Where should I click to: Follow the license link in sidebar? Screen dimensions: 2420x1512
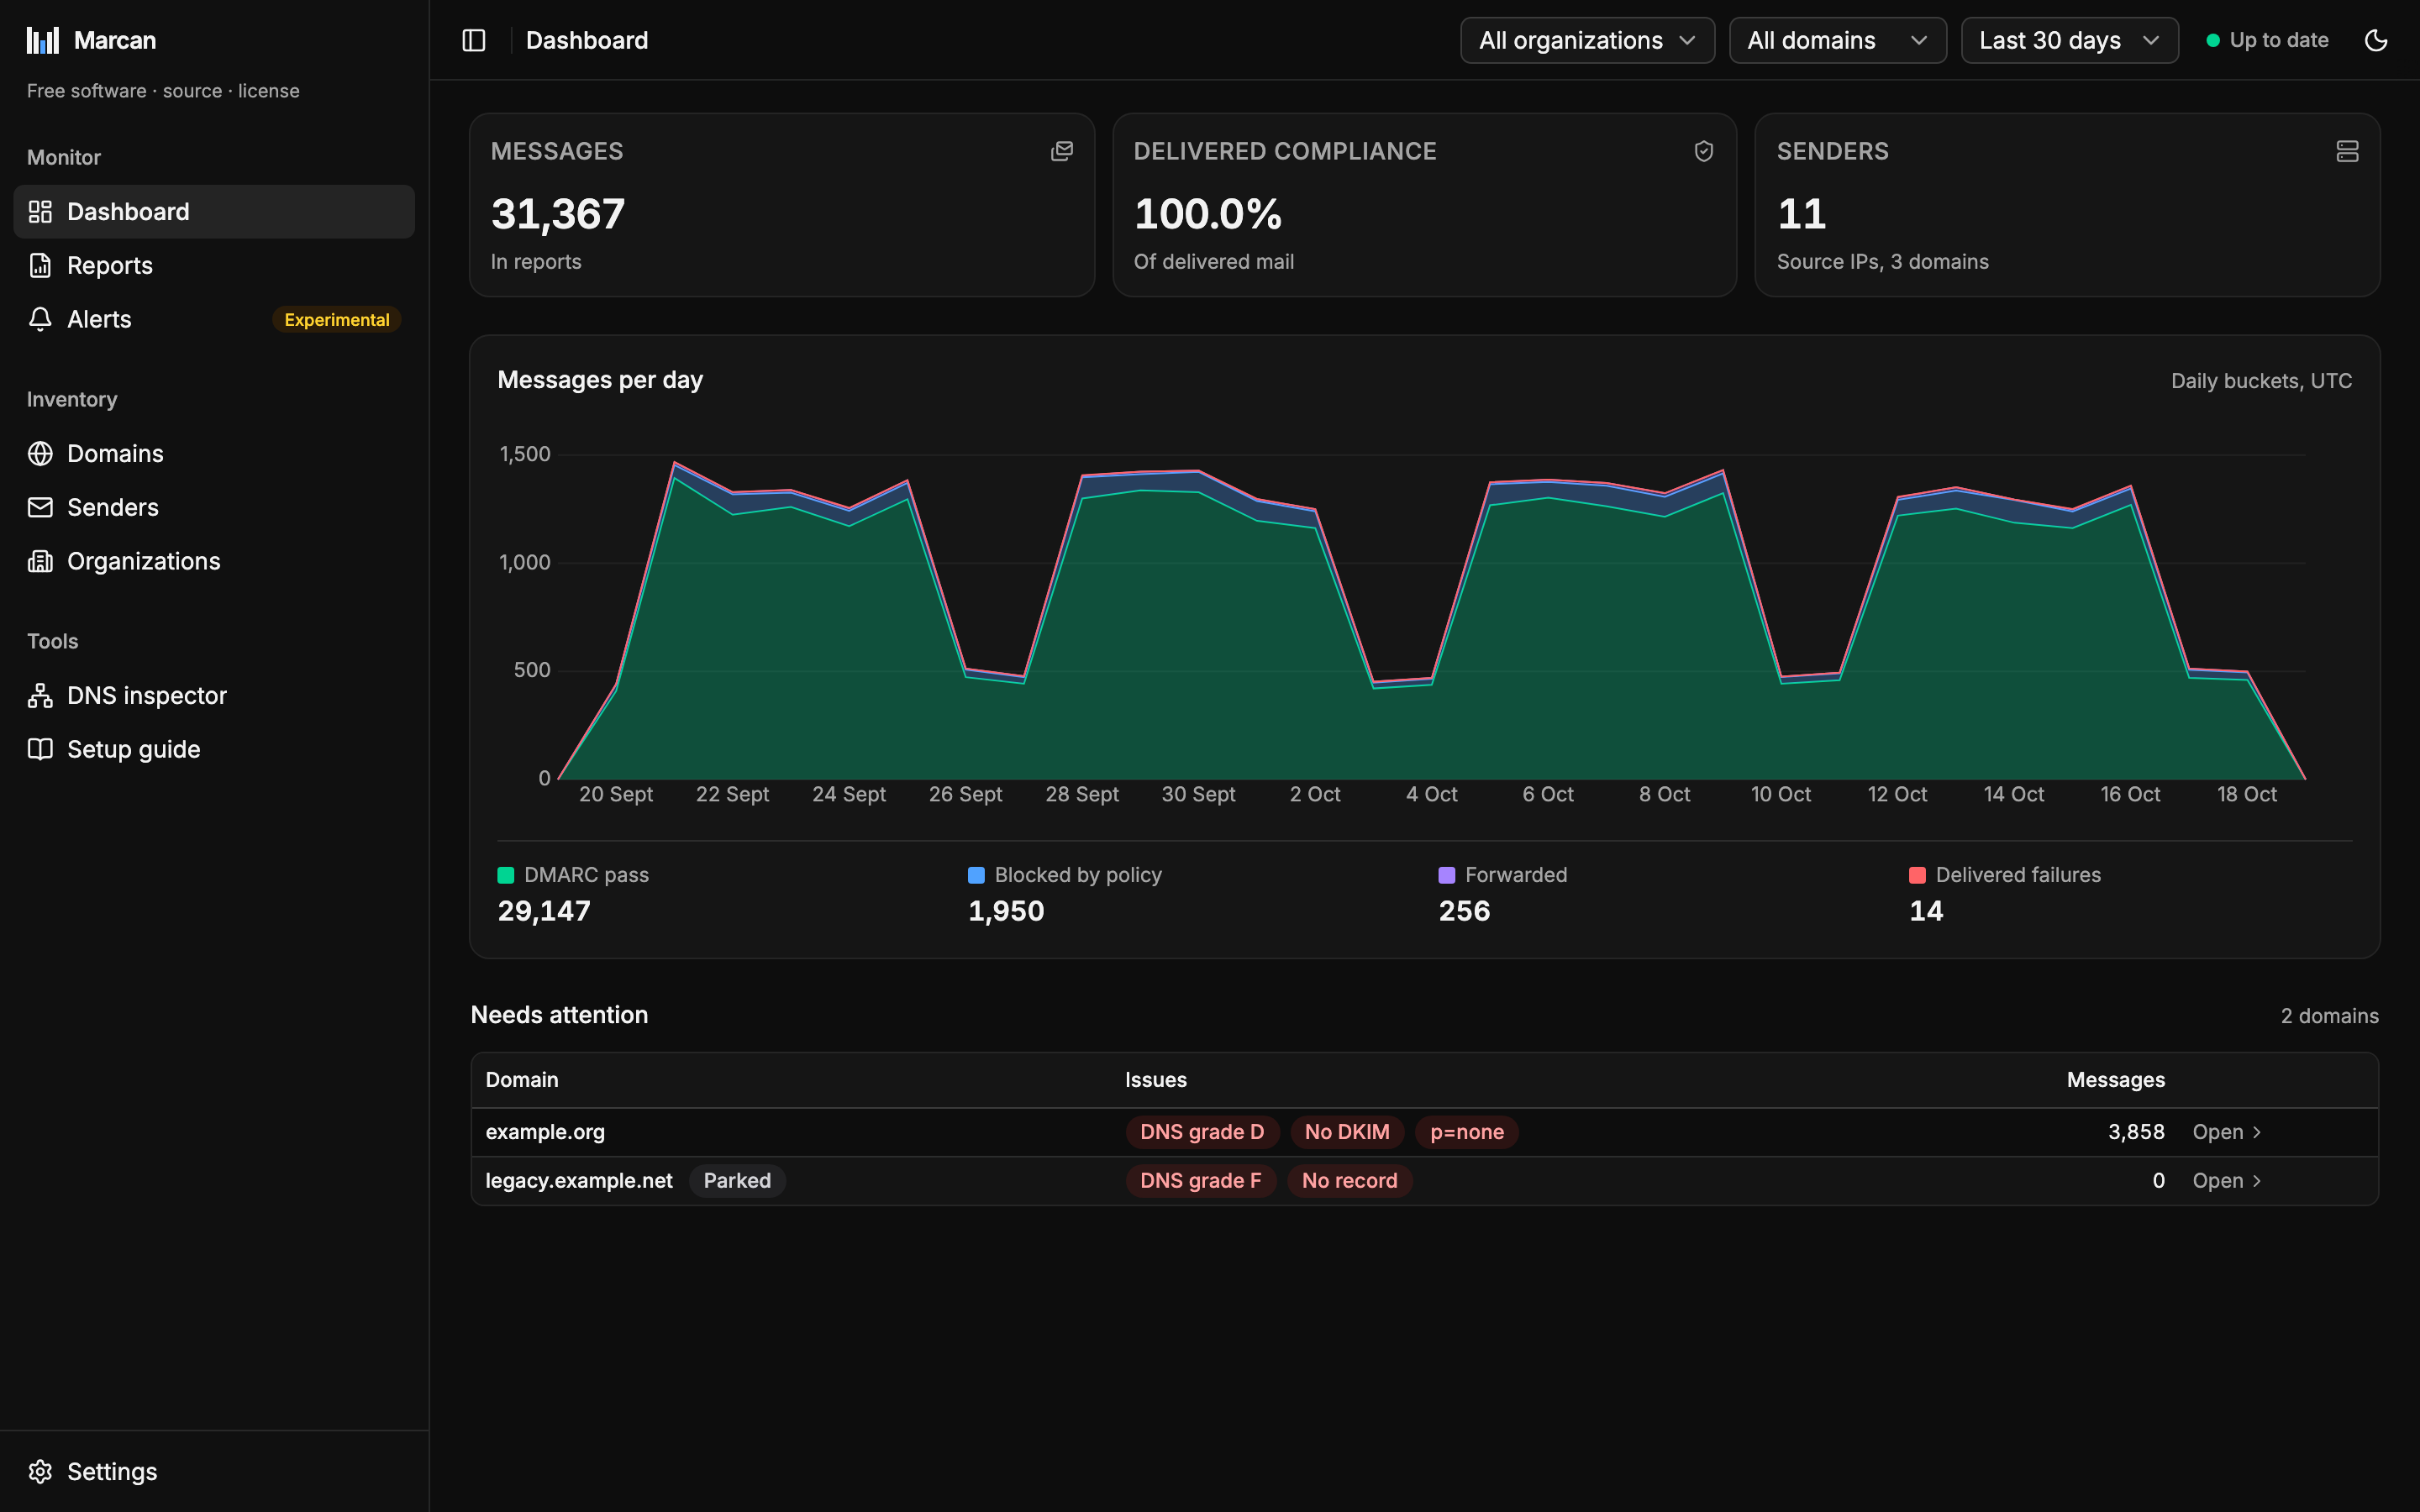point(268,91)
